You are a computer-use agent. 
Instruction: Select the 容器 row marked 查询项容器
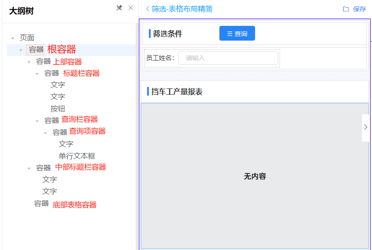[60, 133]
